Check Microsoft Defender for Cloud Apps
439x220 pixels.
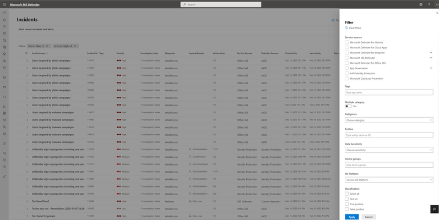pos(346,47)
